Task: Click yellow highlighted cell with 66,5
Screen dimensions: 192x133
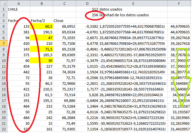Action: tap(42, 26)
